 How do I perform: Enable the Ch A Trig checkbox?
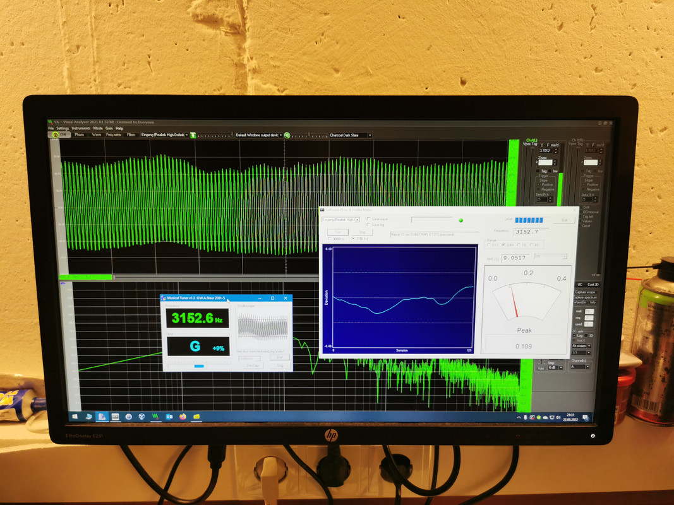pos(538,171)
